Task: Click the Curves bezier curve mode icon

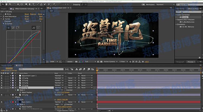Action: pos(34,28)
